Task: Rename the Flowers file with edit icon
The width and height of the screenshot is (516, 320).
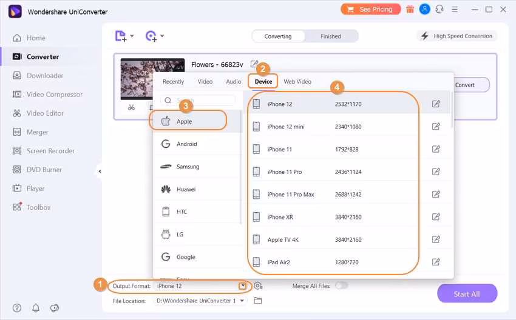Action: 254,64
